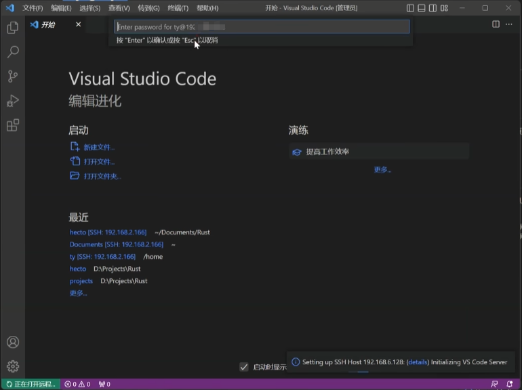Viewport: 522px width, 390px height.
Task: Click the 打开文件... link
Action: [99, 162]
